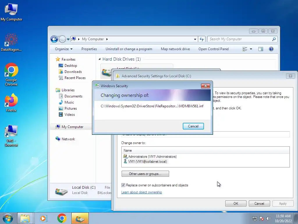Click the volume speaker tray icon

point(268,219)
